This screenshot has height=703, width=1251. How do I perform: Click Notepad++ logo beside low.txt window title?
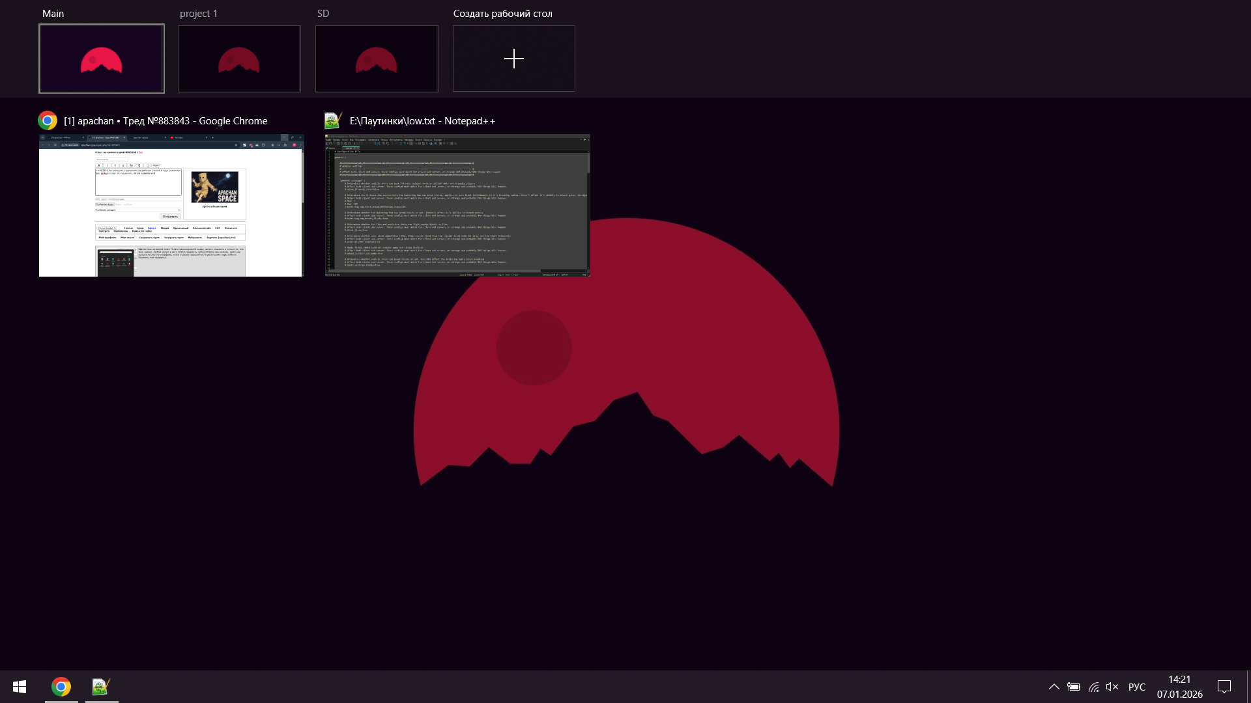pos(333,121)
